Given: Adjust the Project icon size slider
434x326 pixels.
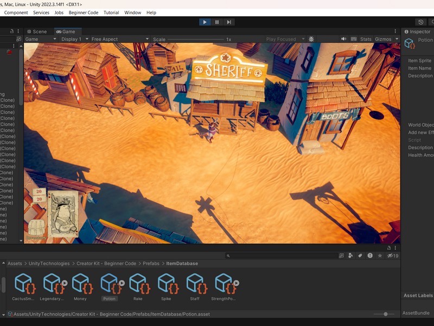Looking at the screenshot, I should [386, 314].
